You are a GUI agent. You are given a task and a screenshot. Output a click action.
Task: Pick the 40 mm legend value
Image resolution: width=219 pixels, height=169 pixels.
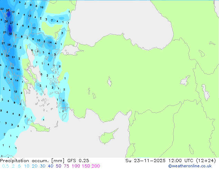click(50, 166)
